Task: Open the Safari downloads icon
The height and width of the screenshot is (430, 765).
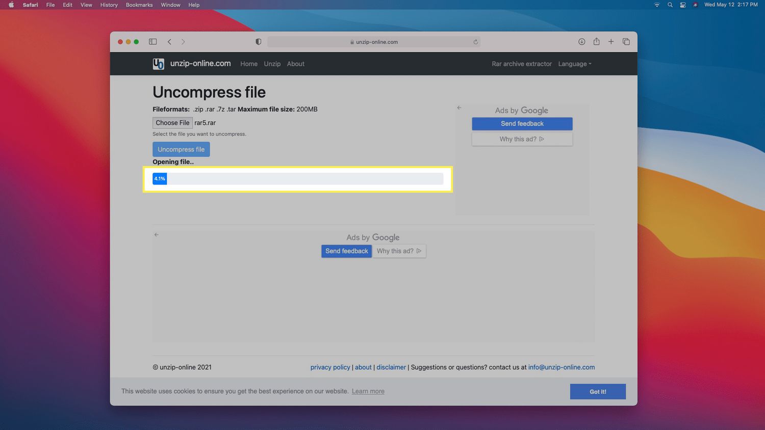Action: tap(581, 42)
